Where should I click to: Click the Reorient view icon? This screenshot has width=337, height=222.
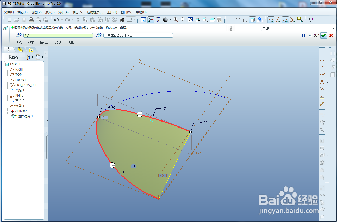pyautogui.click(x=198, y=20)
